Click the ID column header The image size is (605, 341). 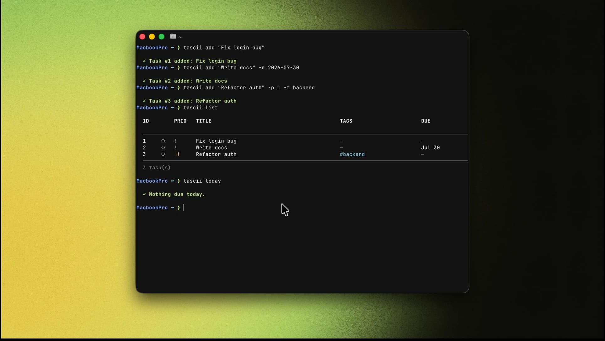pyautogui.click(x=146, y=121)
